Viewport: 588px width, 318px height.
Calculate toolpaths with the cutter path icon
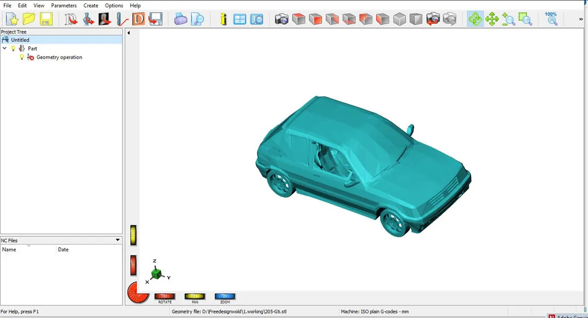pyautogui.click(x=122, y=19)
